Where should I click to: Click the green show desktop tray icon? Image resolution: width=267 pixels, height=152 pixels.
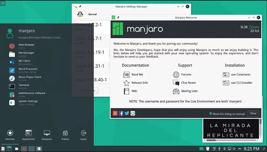pyautogui.click(x=201, y=149)
